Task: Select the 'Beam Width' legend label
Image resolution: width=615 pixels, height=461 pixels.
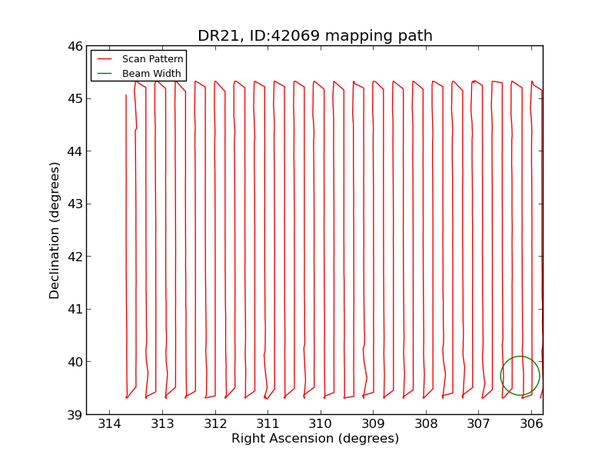Action: click(x=151, y=74)
